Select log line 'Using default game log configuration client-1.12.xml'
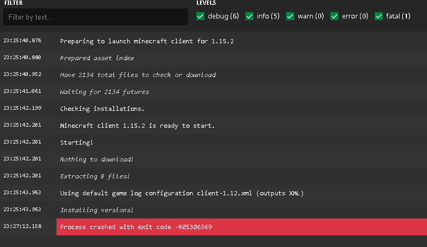Viewport: 427px width, 247px height. 182,193
